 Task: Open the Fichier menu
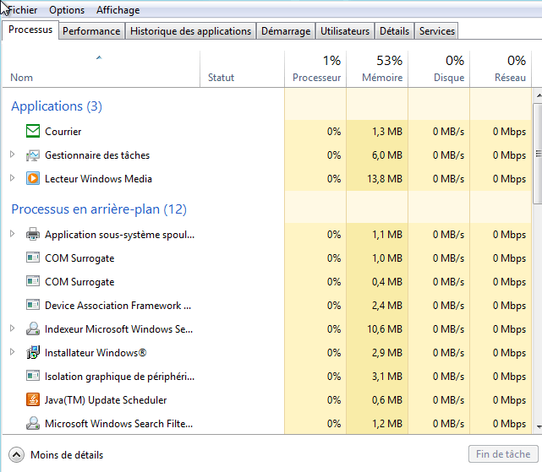point(23,10)
